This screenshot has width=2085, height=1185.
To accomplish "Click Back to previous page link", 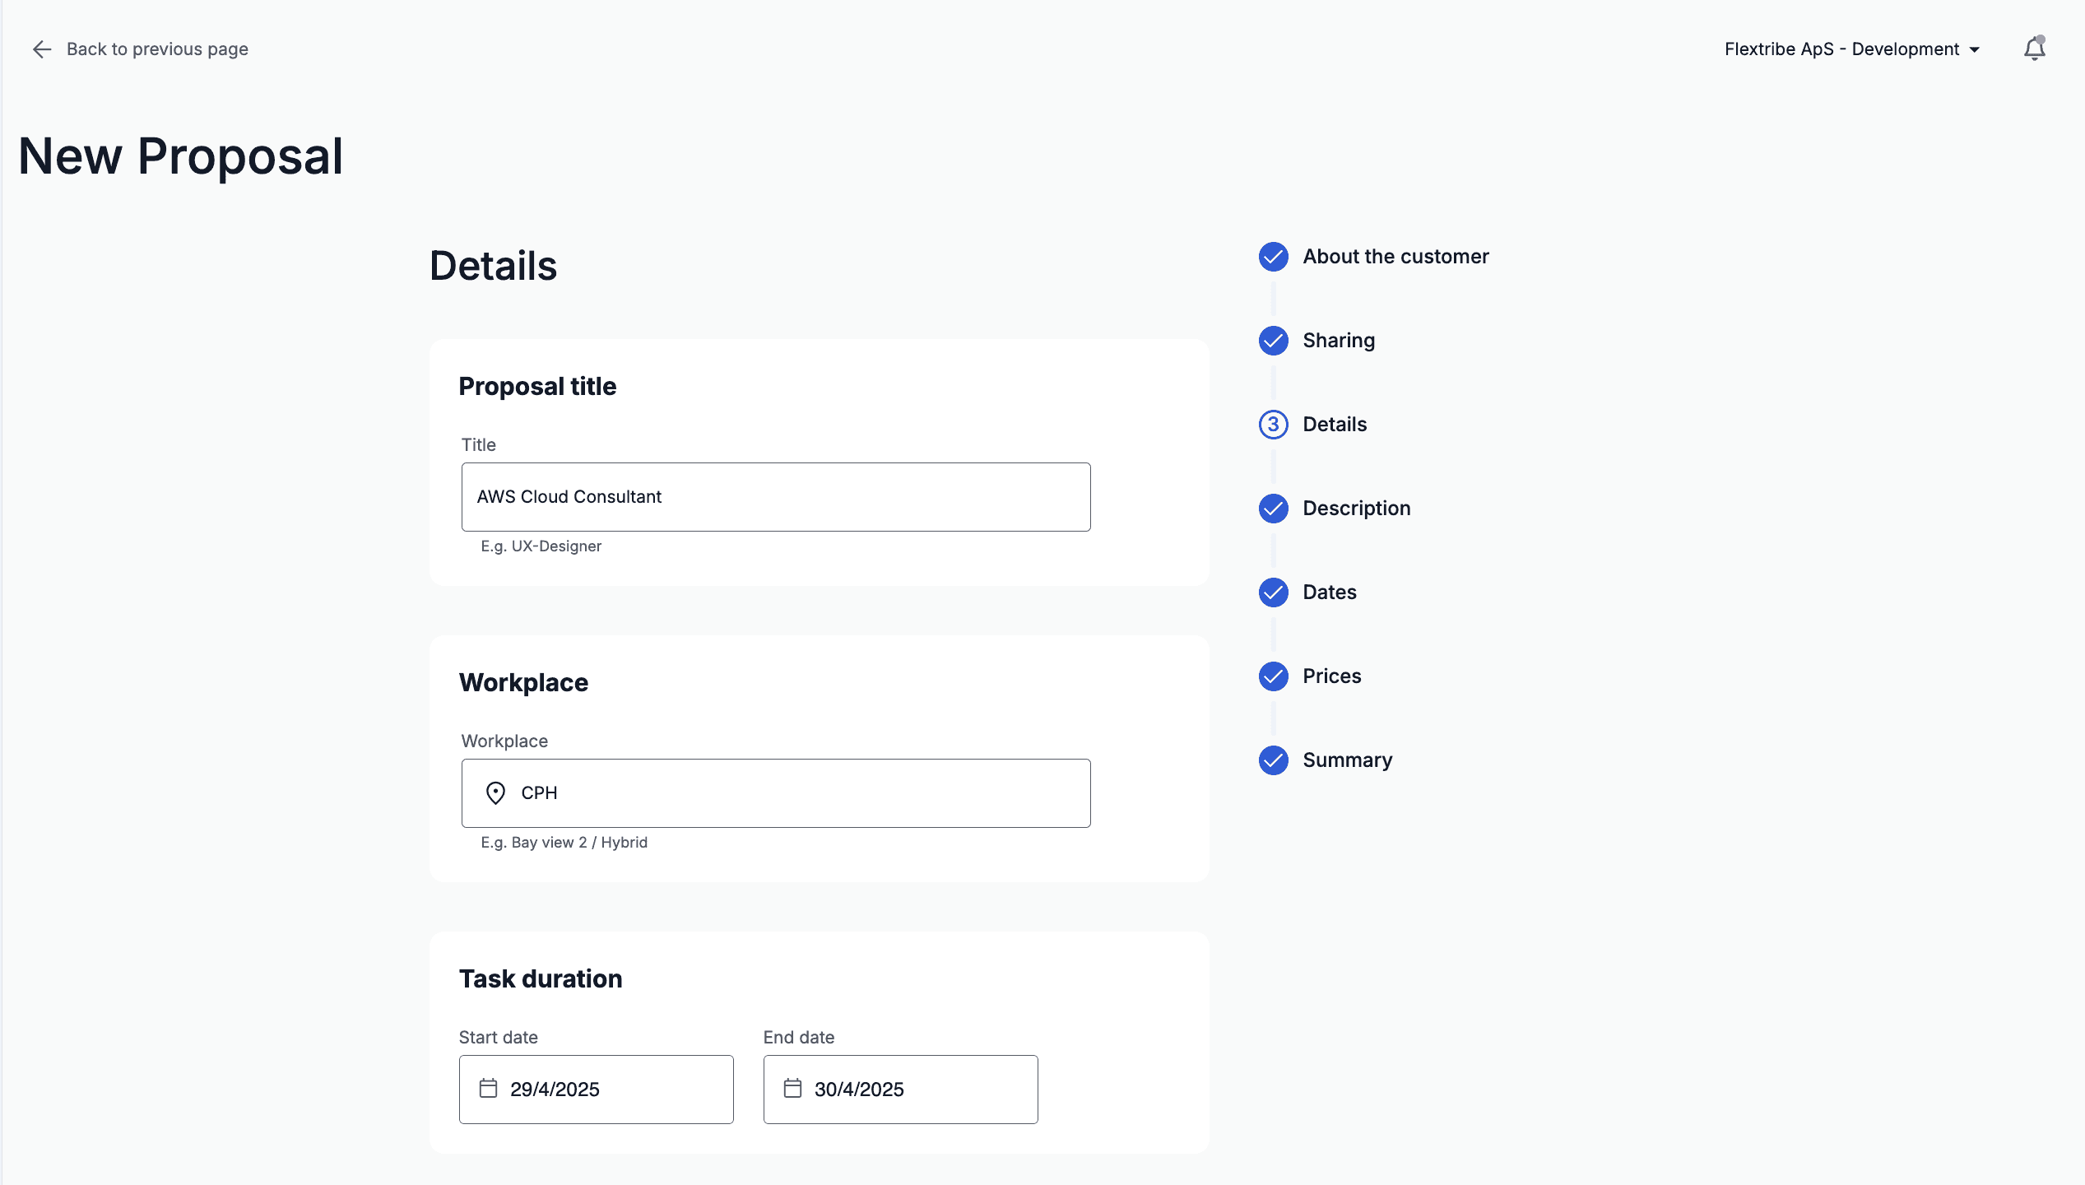I will [x=156, y=49].
